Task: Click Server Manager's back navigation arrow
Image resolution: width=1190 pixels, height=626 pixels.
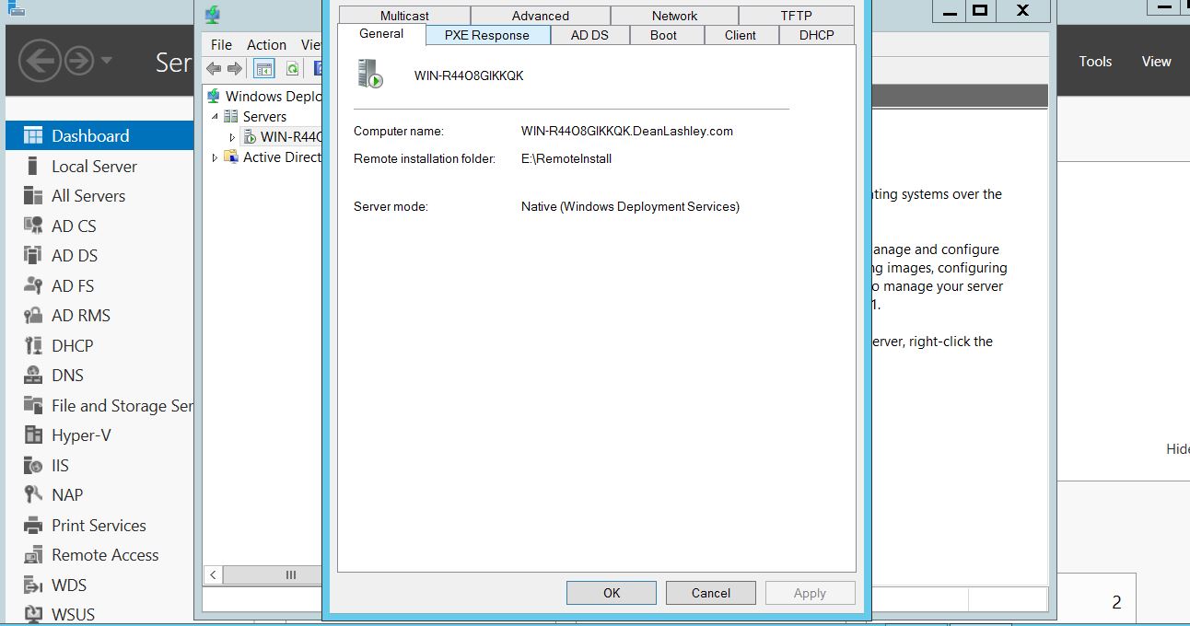Action: click(40, 61)
